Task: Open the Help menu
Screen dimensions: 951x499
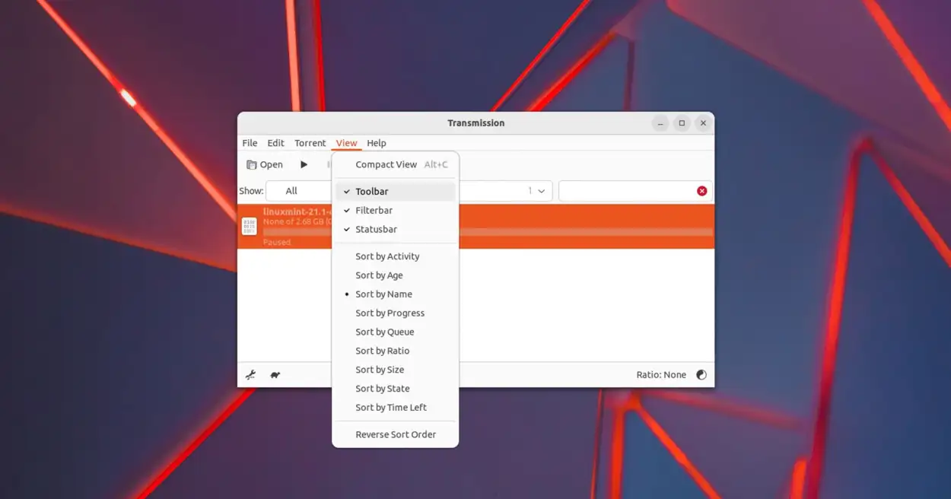Action: [x=377, y=143]
